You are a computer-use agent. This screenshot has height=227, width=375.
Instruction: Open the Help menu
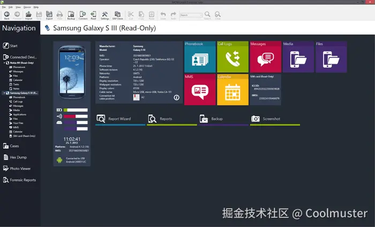click(x=36, y=7)
